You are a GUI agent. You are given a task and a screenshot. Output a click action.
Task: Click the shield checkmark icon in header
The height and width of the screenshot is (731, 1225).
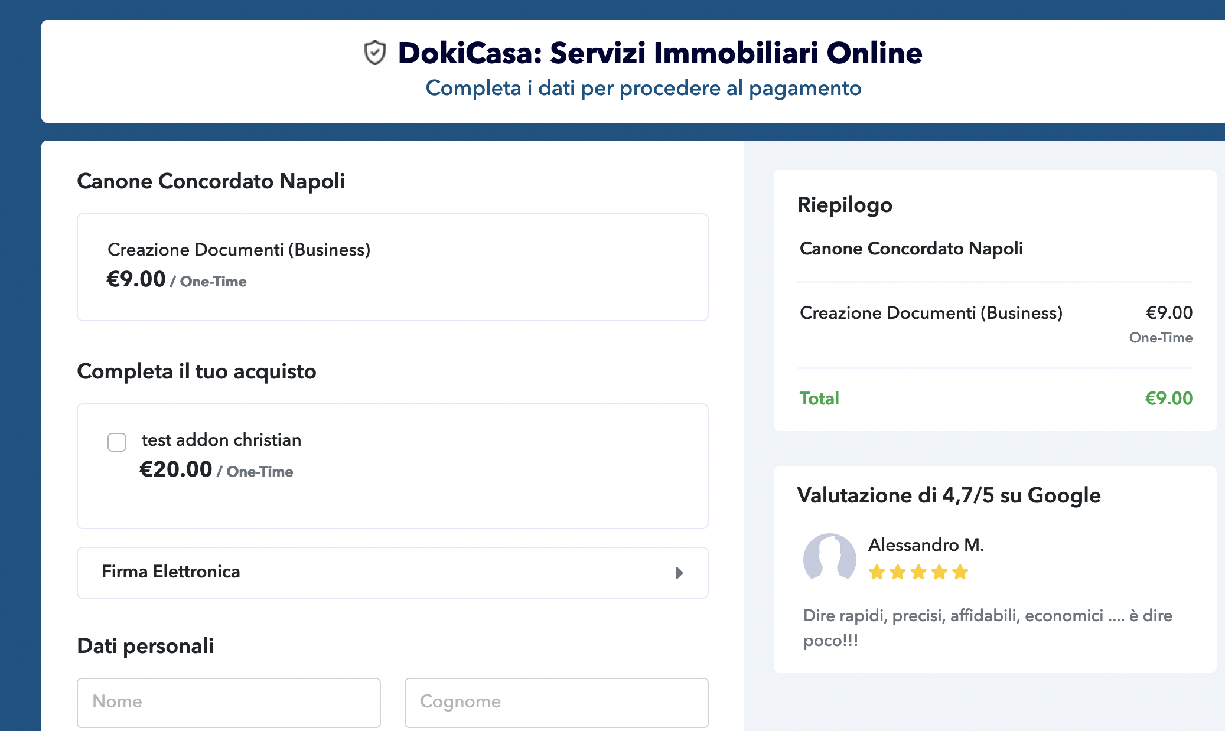point(374,53)
